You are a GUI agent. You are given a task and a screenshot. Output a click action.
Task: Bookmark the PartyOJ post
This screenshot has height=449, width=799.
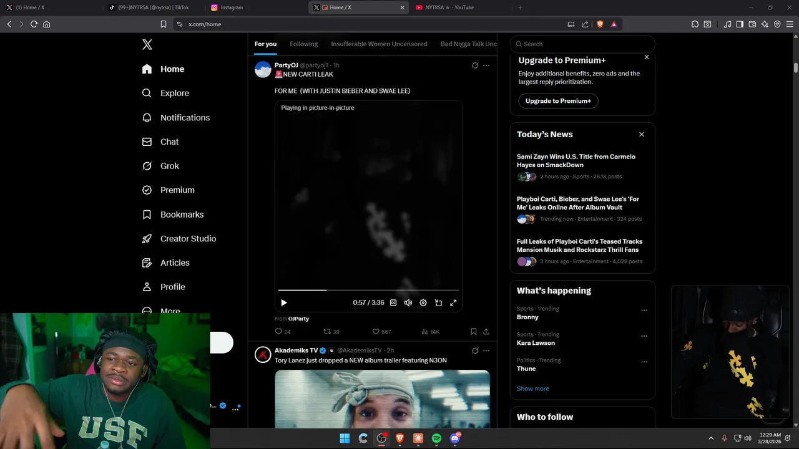[473, 332]
